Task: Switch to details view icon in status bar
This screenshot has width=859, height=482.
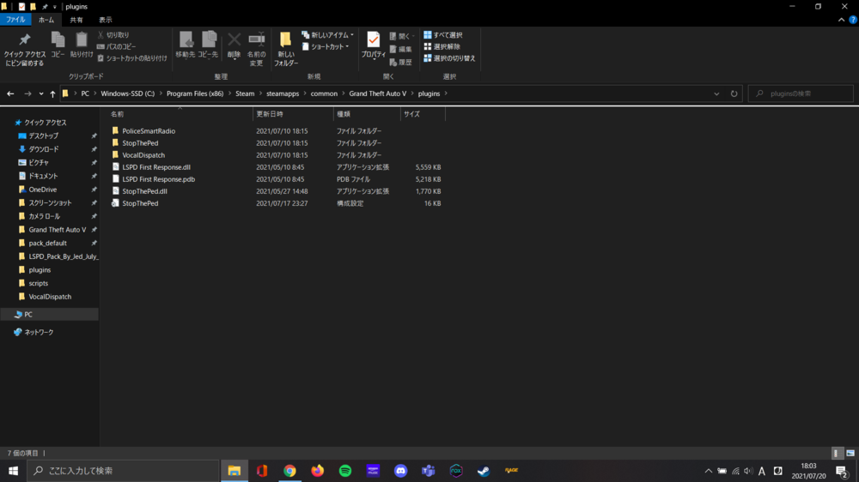Action: [x=837, y=453]
